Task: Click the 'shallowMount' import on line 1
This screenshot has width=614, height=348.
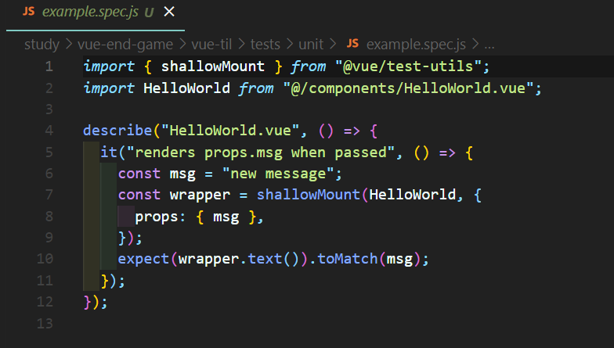Action: [x=213, y=66]
